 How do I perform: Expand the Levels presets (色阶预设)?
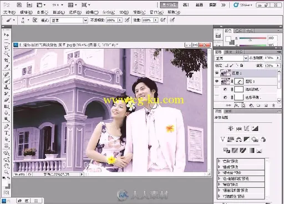[x=219, y=161]
